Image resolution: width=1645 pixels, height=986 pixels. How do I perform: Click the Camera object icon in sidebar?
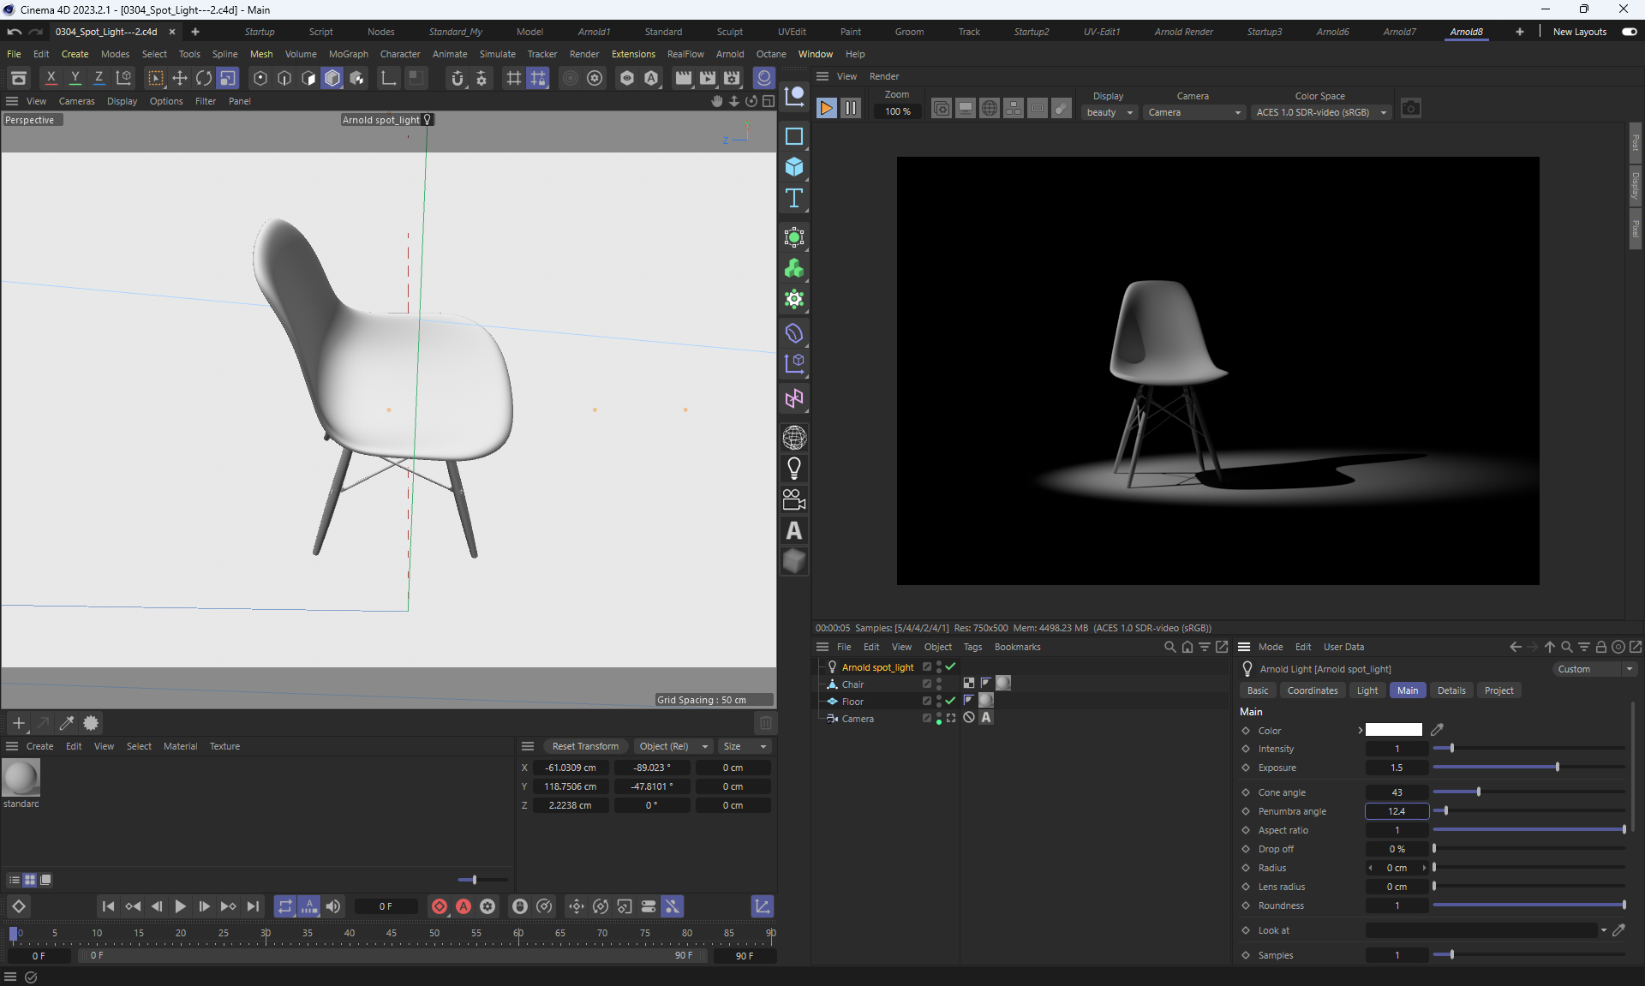[794, 499]
